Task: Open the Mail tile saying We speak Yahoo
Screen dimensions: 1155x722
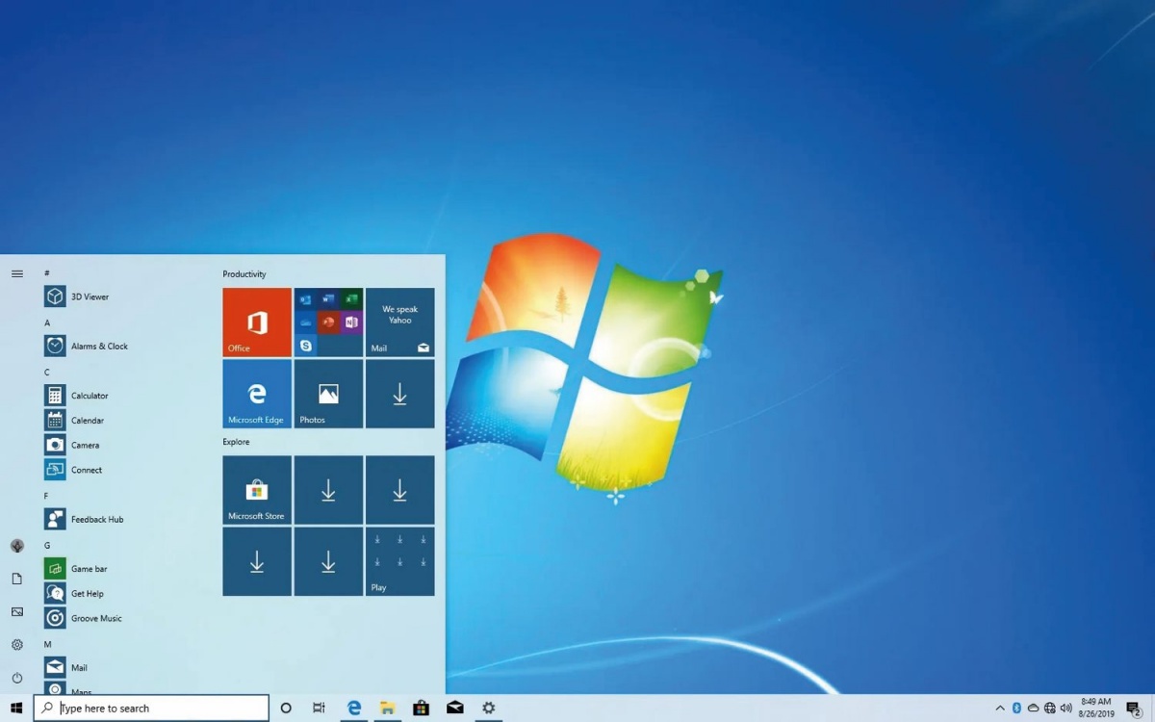Action: tap(399, 322)
